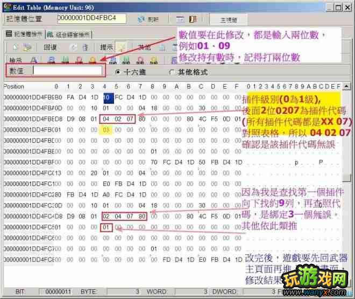Click the door-shaped exit icon in top toolbar
Viewport: 355px width, 299px height.
point(193,19)
